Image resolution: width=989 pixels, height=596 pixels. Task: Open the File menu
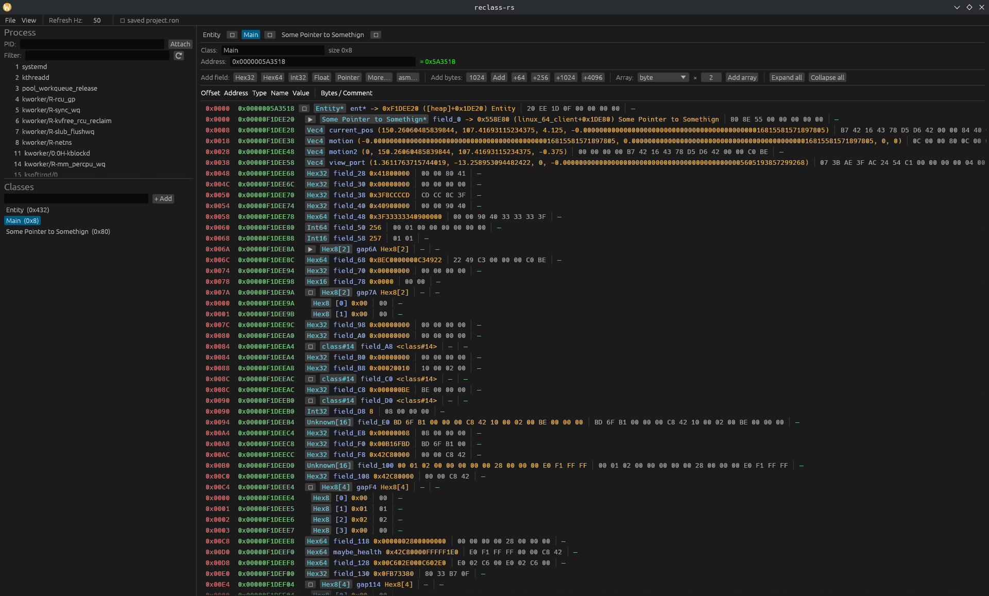10,21
